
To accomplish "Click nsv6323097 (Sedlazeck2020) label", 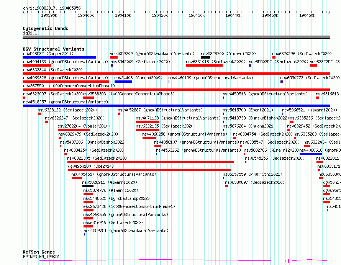I will pos(53,94).
